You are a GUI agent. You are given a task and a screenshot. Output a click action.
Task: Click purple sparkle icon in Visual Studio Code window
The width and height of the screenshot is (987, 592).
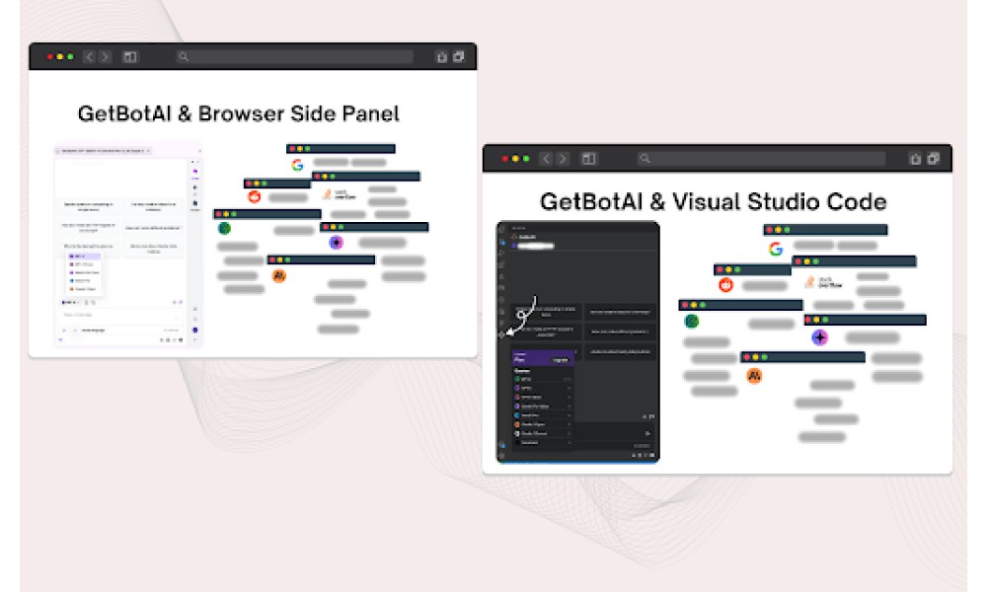pos(819,337)
